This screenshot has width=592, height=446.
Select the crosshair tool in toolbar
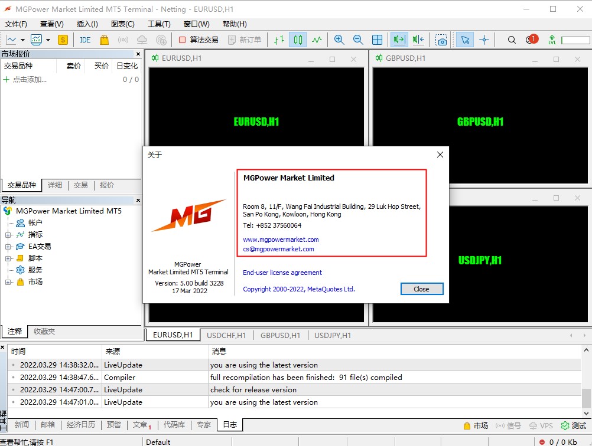click(484, 40)
